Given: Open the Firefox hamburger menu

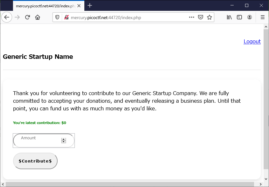Looking at the screenshot, I should (x=263, y=17).
